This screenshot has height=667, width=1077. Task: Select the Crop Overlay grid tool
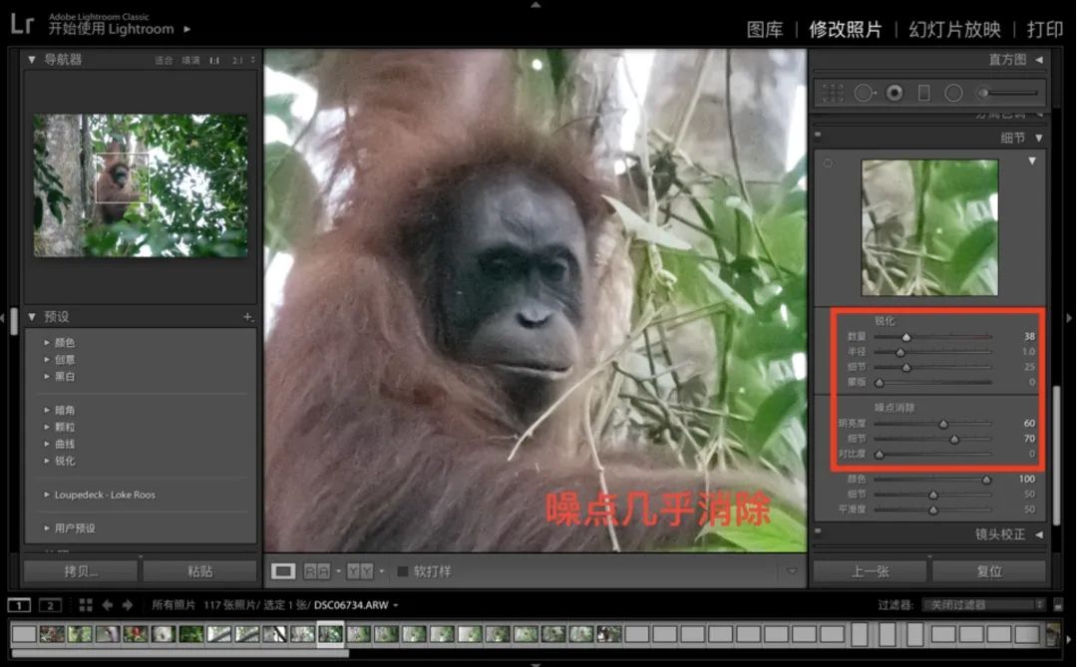click(x=831, y=93)
